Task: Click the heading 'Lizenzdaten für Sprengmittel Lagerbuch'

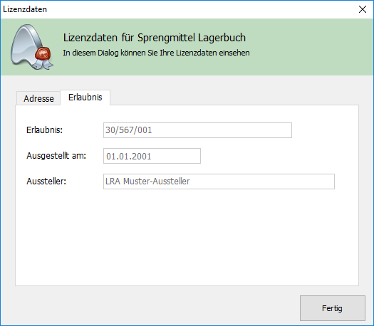Action: pos(155,38)
